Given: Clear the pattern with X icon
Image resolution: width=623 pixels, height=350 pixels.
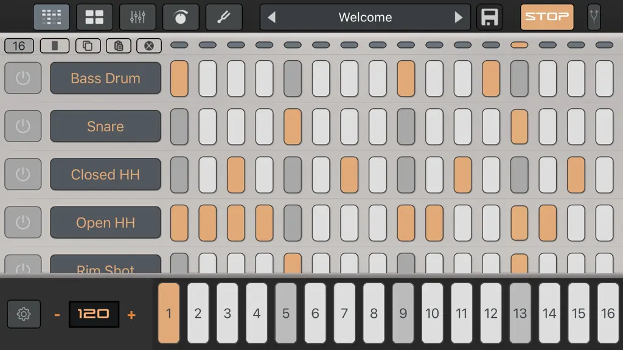Looking at the screenshot, I should [x=149, y=46].
